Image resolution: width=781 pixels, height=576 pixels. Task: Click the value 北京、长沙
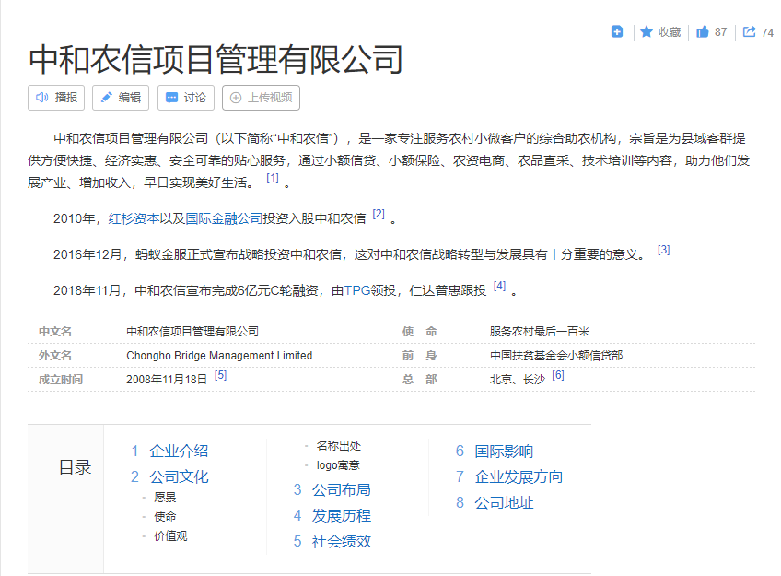click(x=518, y=380)
